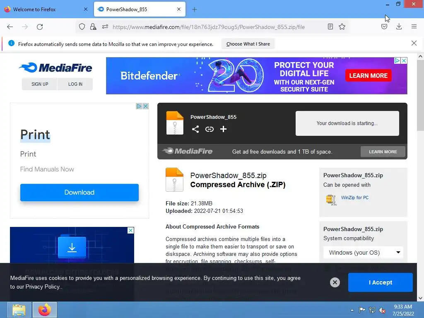The width and height of the screenshot is (424, 318).
Task: Click the large zip icon beside PowerShadow_855.zip
Action: point(174,180)
